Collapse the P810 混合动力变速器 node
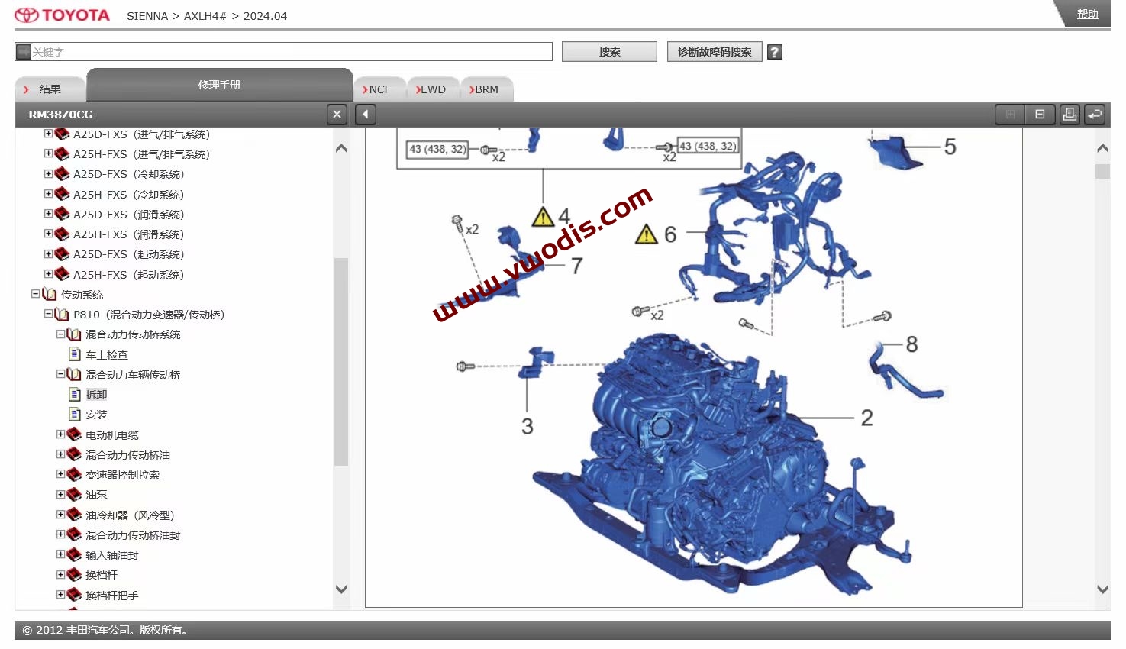The width and height of the screenshot is (1126, 649). (x=47, y=314)
